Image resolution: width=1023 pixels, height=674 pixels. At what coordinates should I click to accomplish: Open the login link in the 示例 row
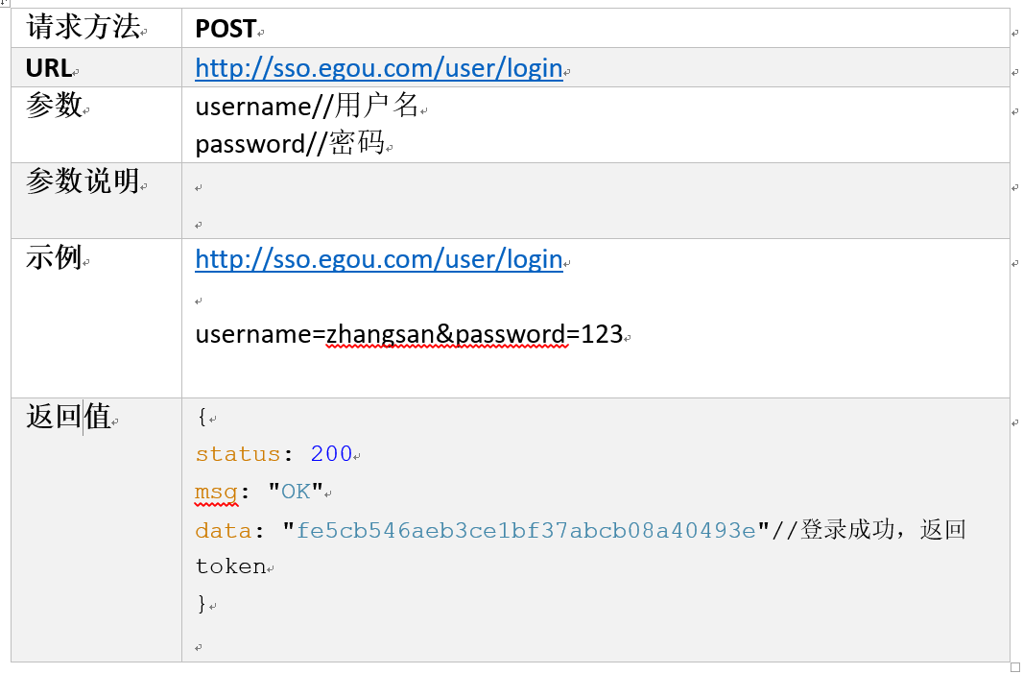tap(378, 259)
